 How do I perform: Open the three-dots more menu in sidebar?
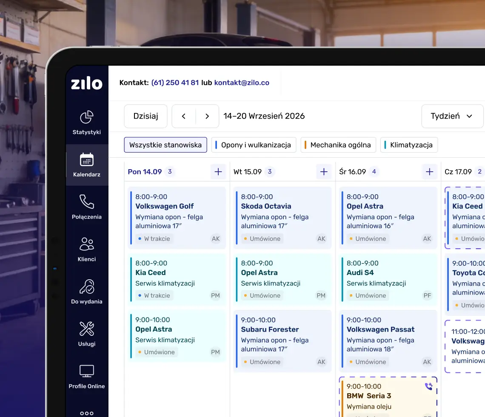[87, 413]
